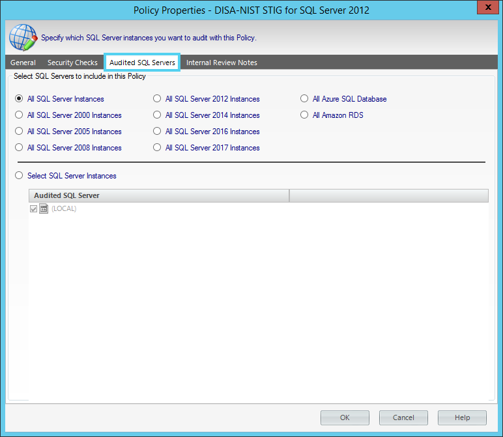Screen dimensions: 503x437
Task: Toggle the (LOCAL) server checkbox
Action: 33,209
